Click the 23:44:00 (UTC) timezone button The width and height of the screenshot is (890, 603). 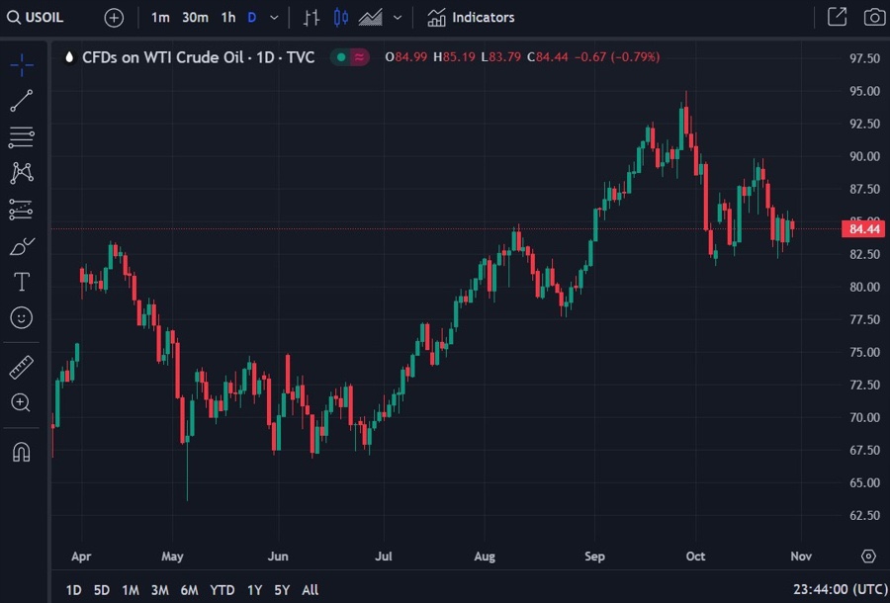pos(839,590)
